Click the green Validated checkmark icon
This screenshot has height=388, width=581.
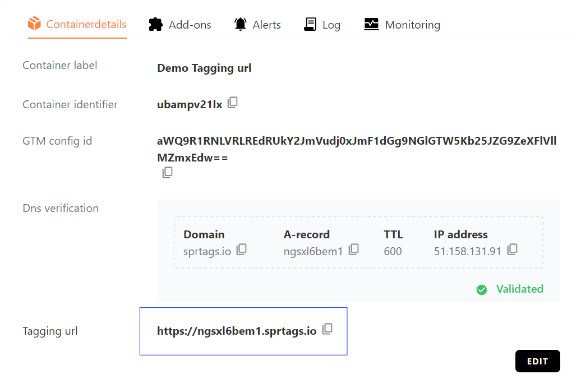point(481,289)
